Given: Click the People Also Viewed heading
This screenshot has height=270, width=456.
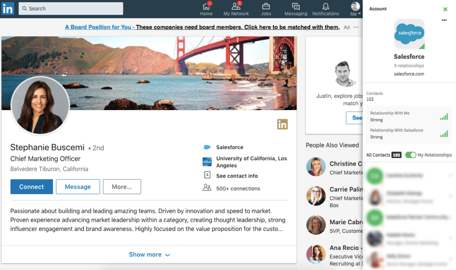Looking at the screenshot, I should coord(332,145).
